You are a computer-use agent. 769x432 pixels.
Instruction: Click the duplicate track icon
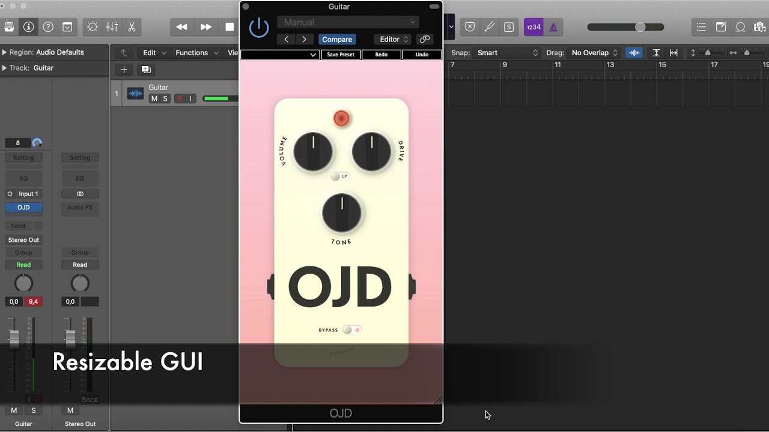146,70
